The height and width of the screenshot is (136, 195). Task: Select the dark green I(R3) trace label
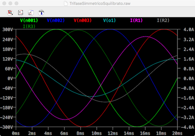pos(29,26)
